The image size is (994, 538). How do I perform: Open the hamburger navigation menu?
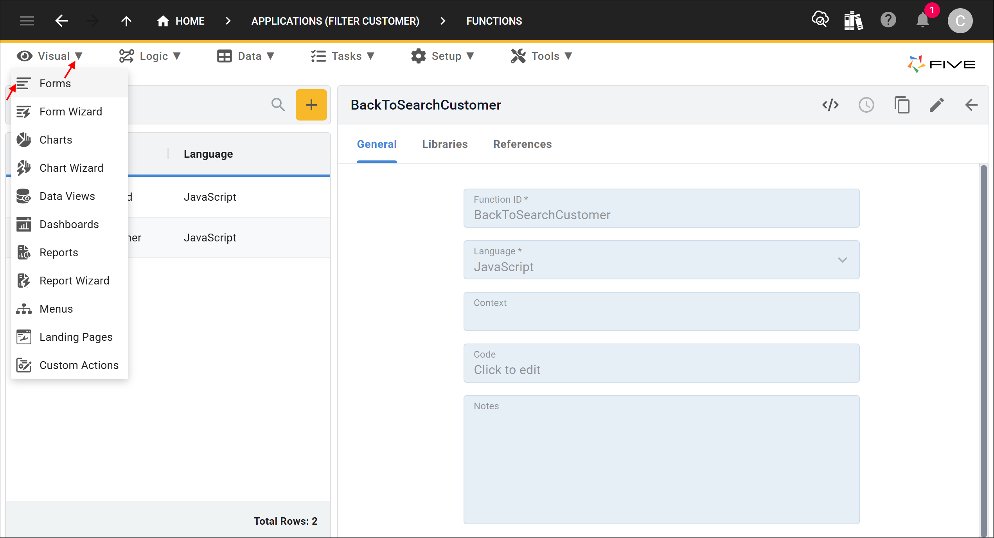tap(27, 21)
